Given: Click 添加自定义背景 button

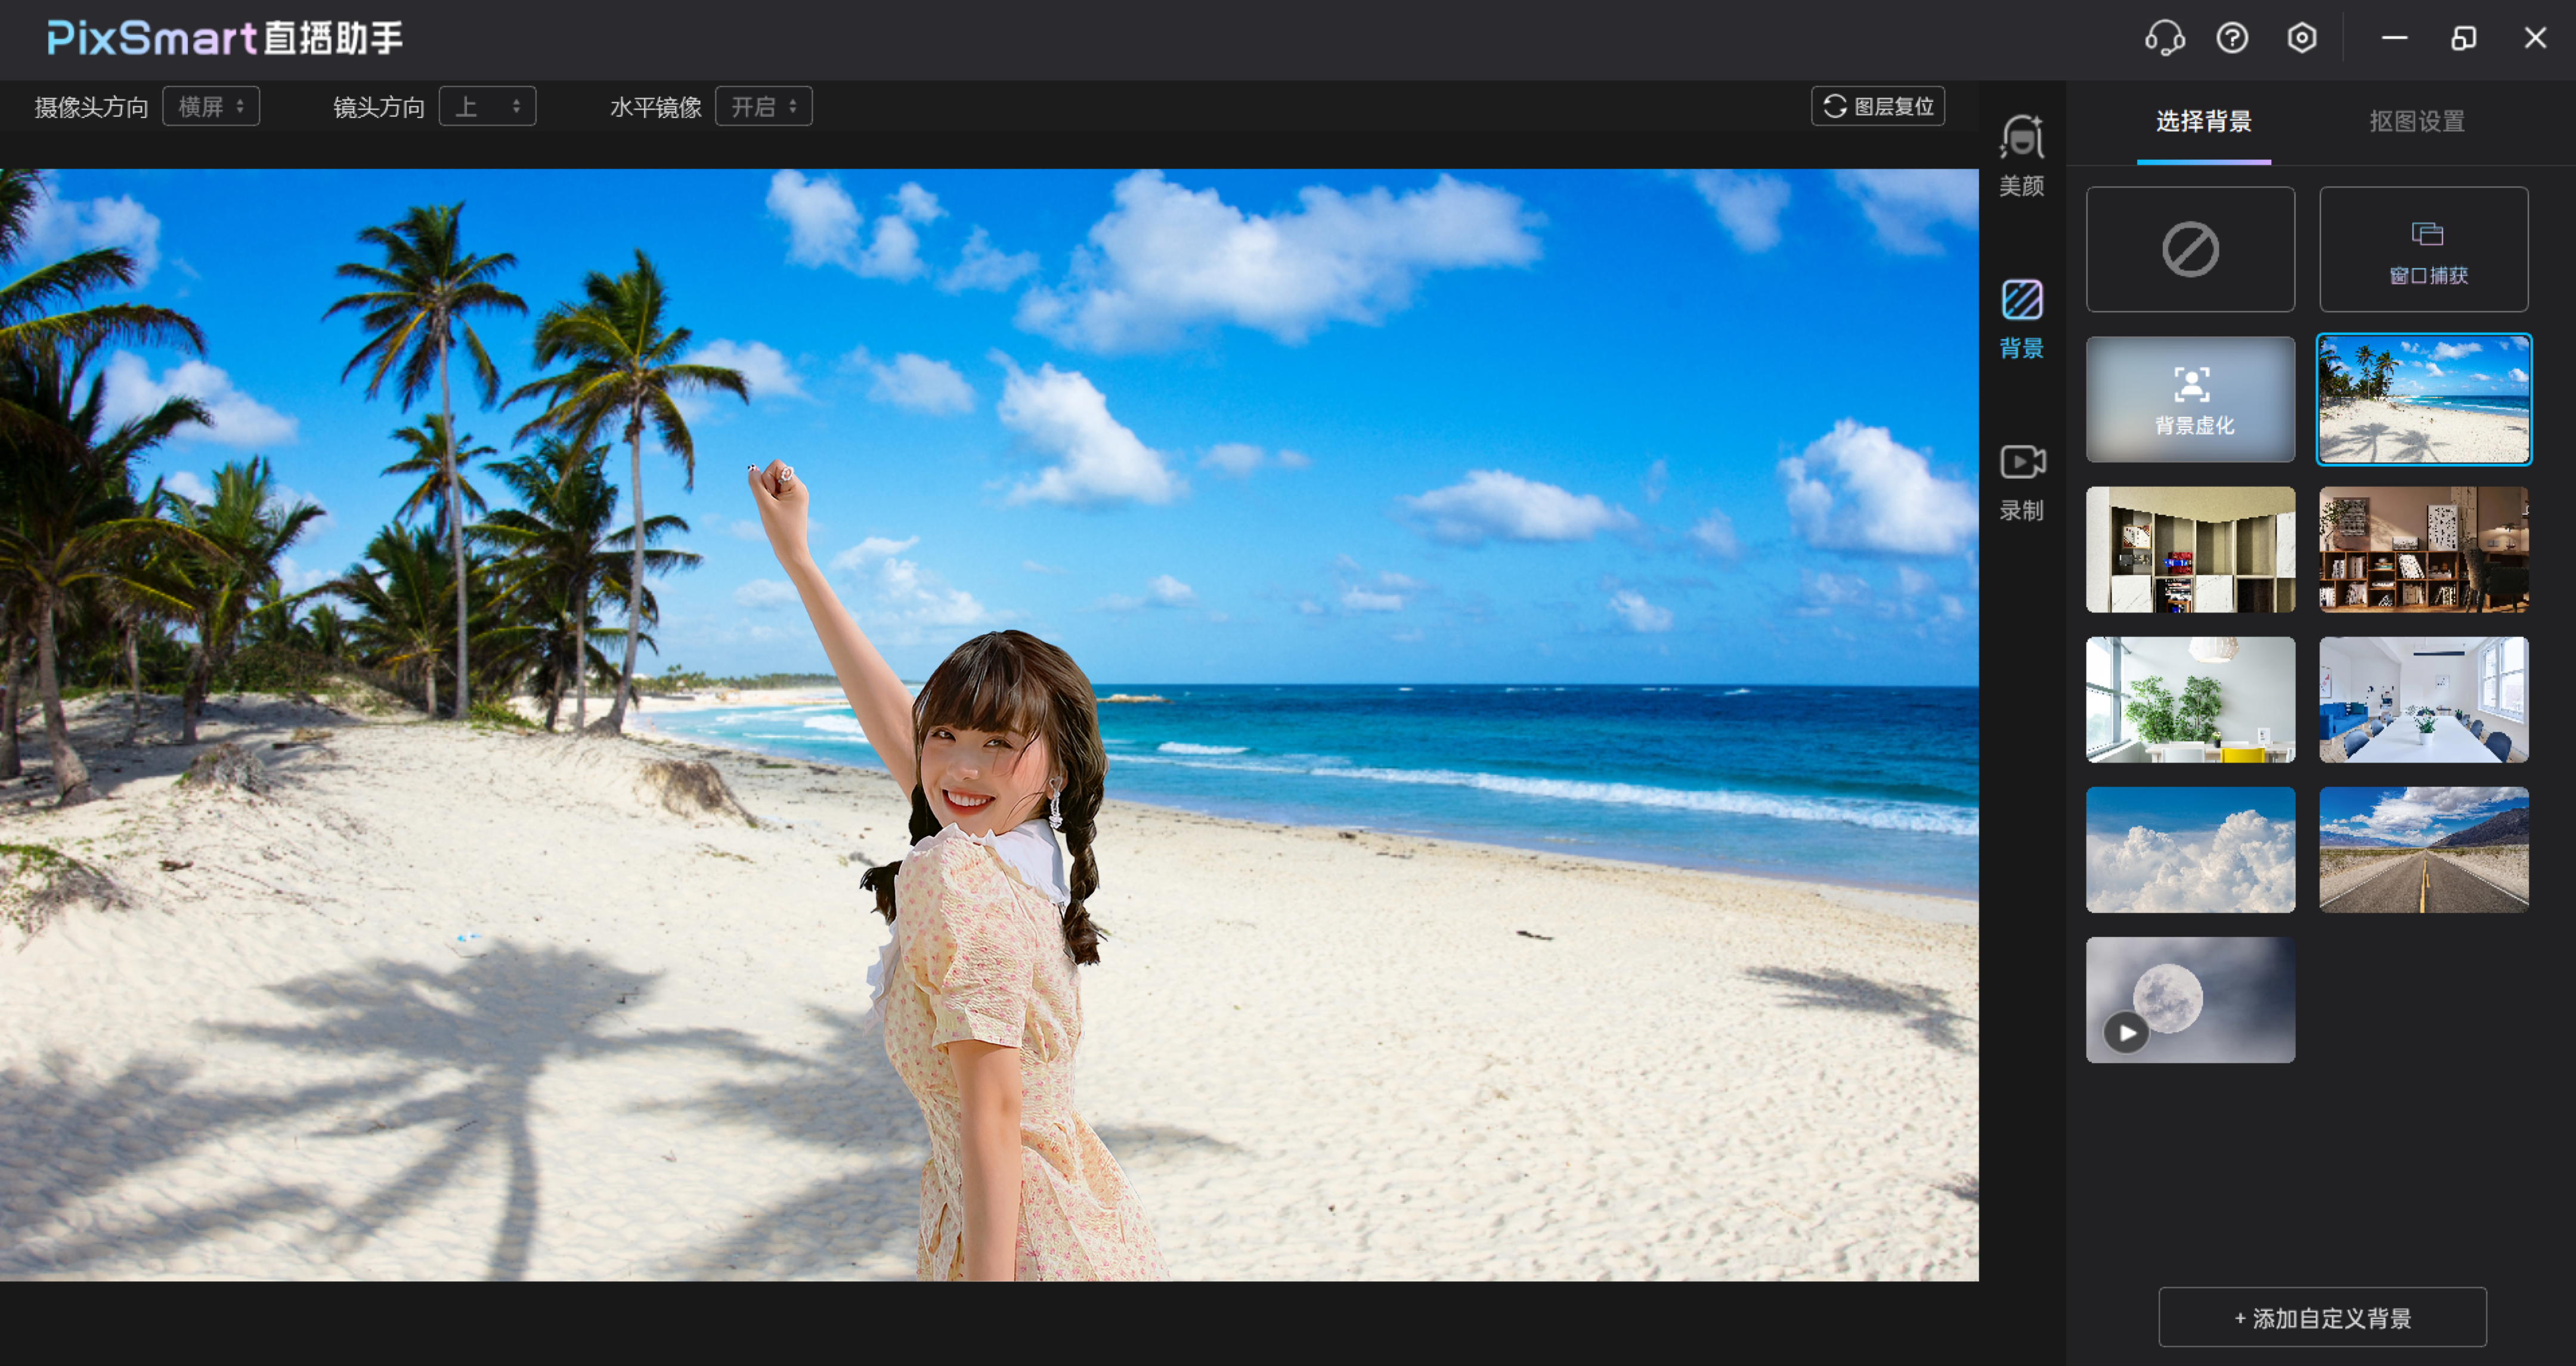Looking at the screenshot, I should click(x=2322, y=1317).
